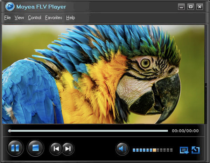
Task: Open the View menu
Action: [19, 18]
